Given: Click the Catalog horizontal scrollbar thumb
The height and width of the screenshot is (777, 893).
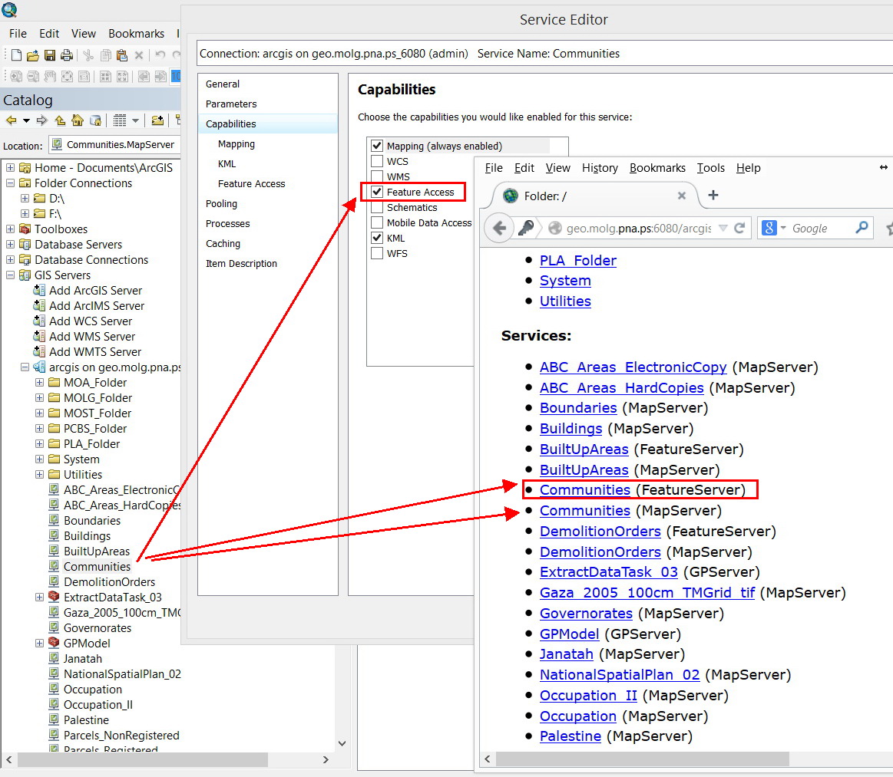Looking at the screenshot, I should 142,759.
